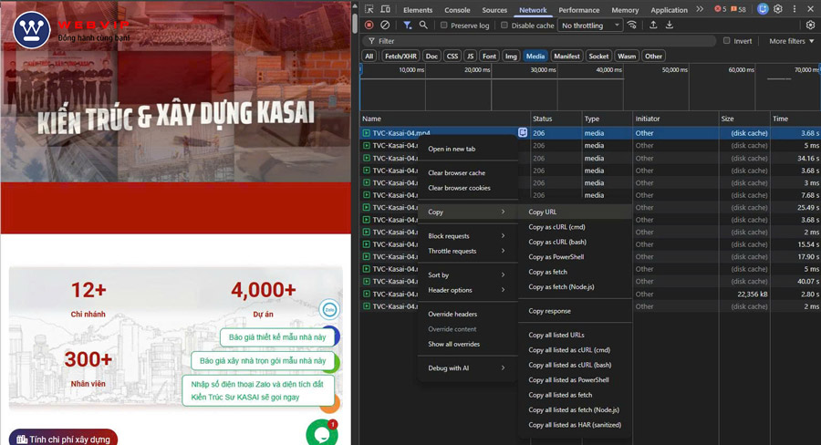
Task: Switch to the Sources tab
Action: 494,10
